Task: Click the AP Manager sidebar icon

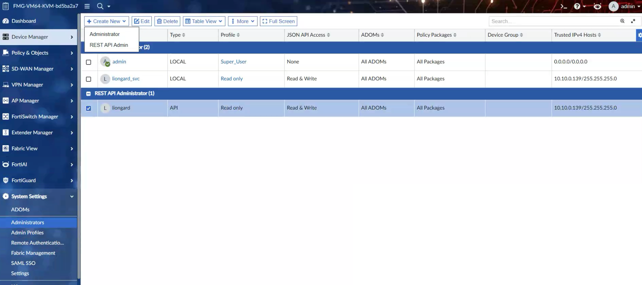Action: click(6, 101)
